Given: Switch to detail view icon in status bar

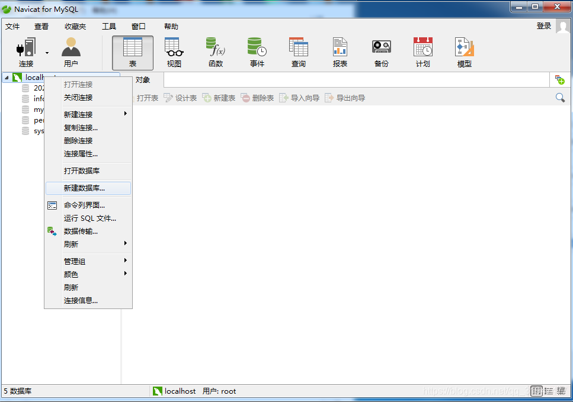Looking at the screenshot, I should point(549,391).
